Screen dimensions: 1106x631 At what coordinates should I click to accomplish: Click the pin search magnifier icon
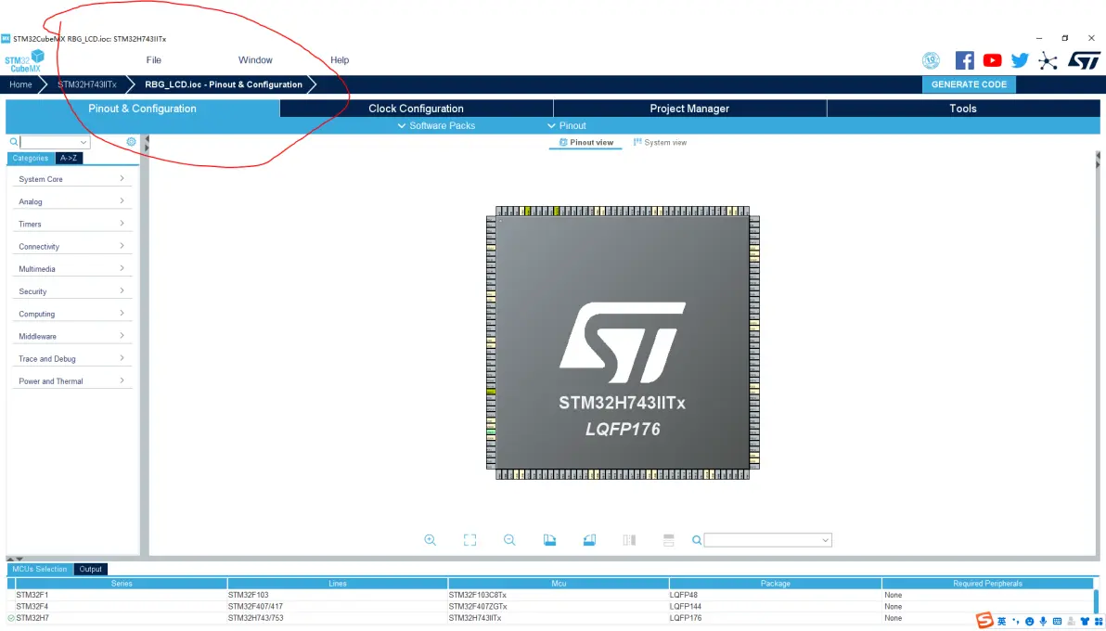(x=697, y=540)
